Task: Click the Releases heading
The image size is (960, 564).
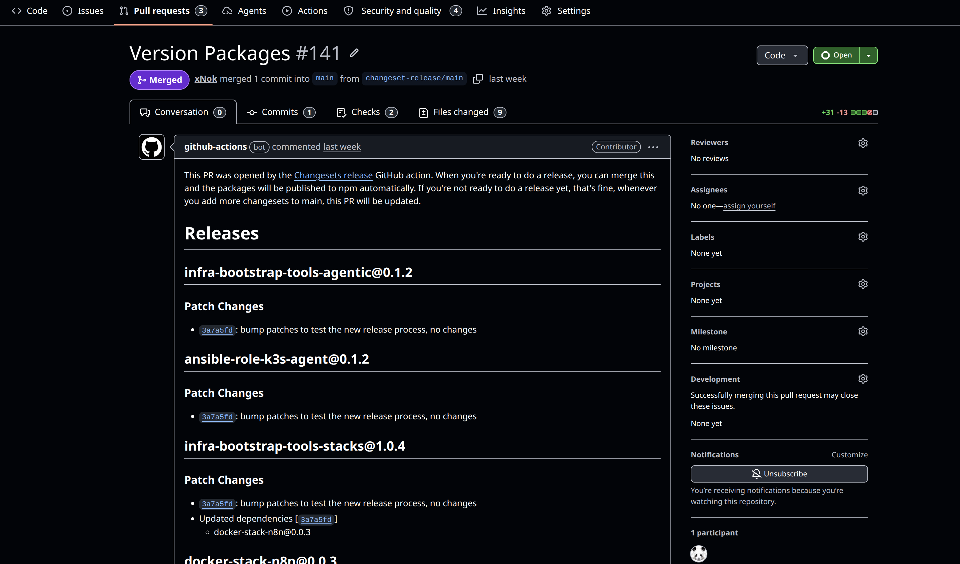Action: tap(221, 233)
